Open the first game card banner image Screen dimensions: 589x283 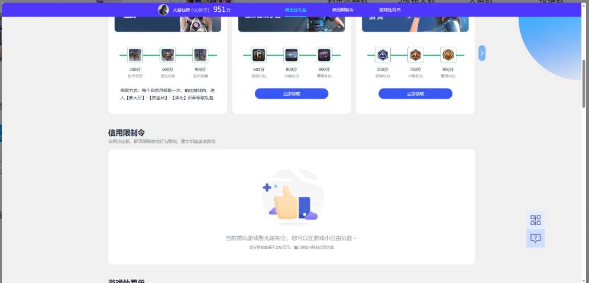point(168,24)
